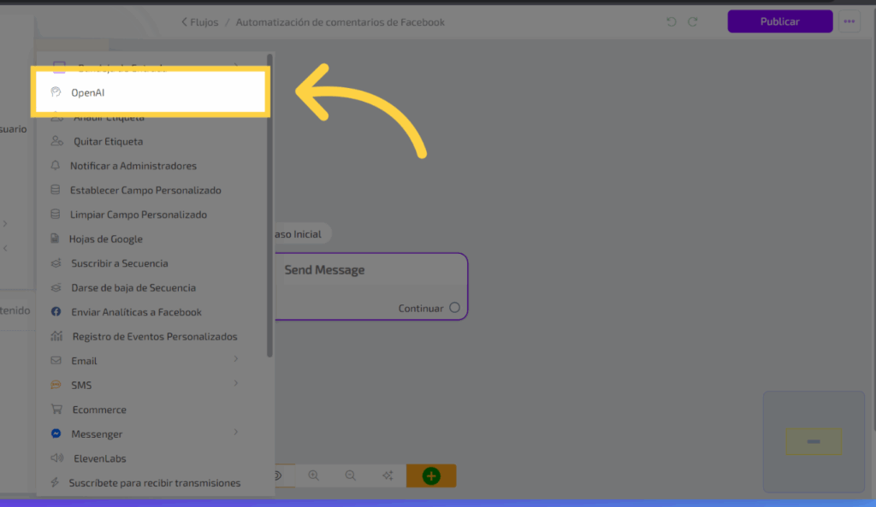The width and height of the screenshot is (876, 507).
Task: Select the Continuar radio connector on Send Message
Action: click(x=454, y=308)
